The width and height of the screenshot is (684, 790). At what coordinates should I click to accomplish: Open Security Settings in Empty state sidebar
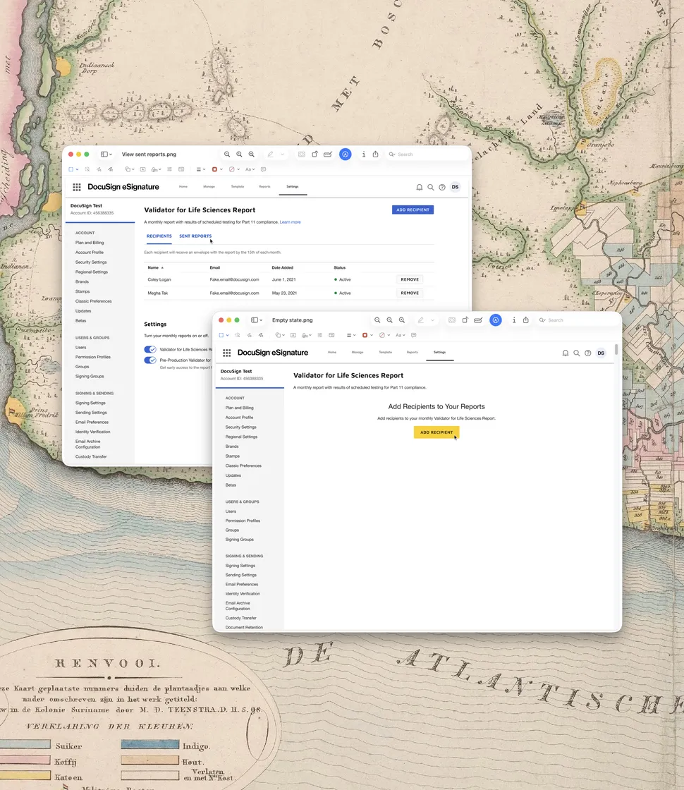point(240,427)
